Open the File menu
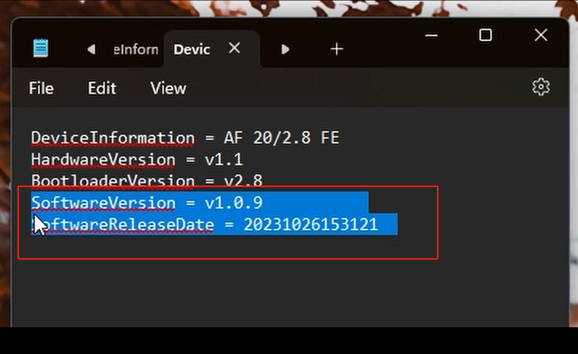The width and height of the screenshot is (578, 354). point(41,88)
